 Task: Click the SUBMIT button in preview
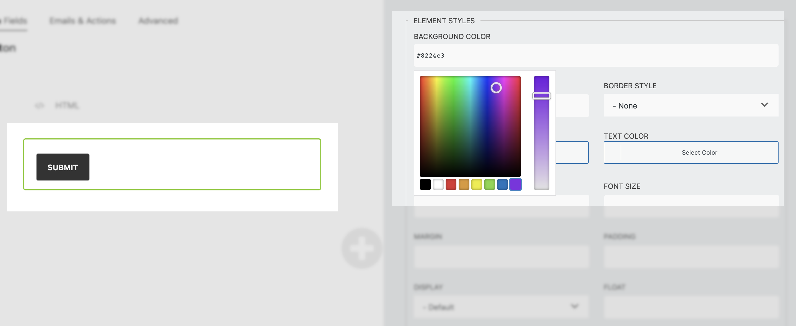click(63, 167)
